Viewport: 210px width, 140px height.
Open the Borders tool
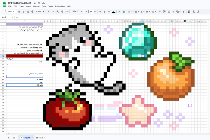[124, 12]
